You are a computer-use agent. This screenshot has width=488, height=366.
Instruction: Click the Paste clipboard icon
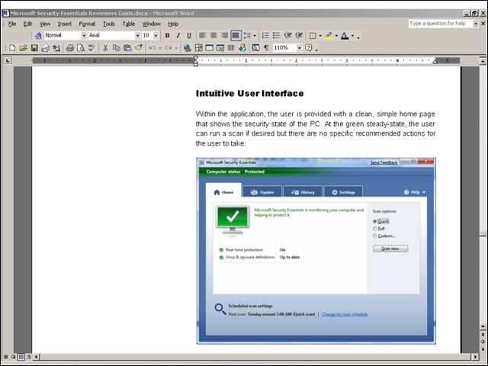(x=127, y=47)
